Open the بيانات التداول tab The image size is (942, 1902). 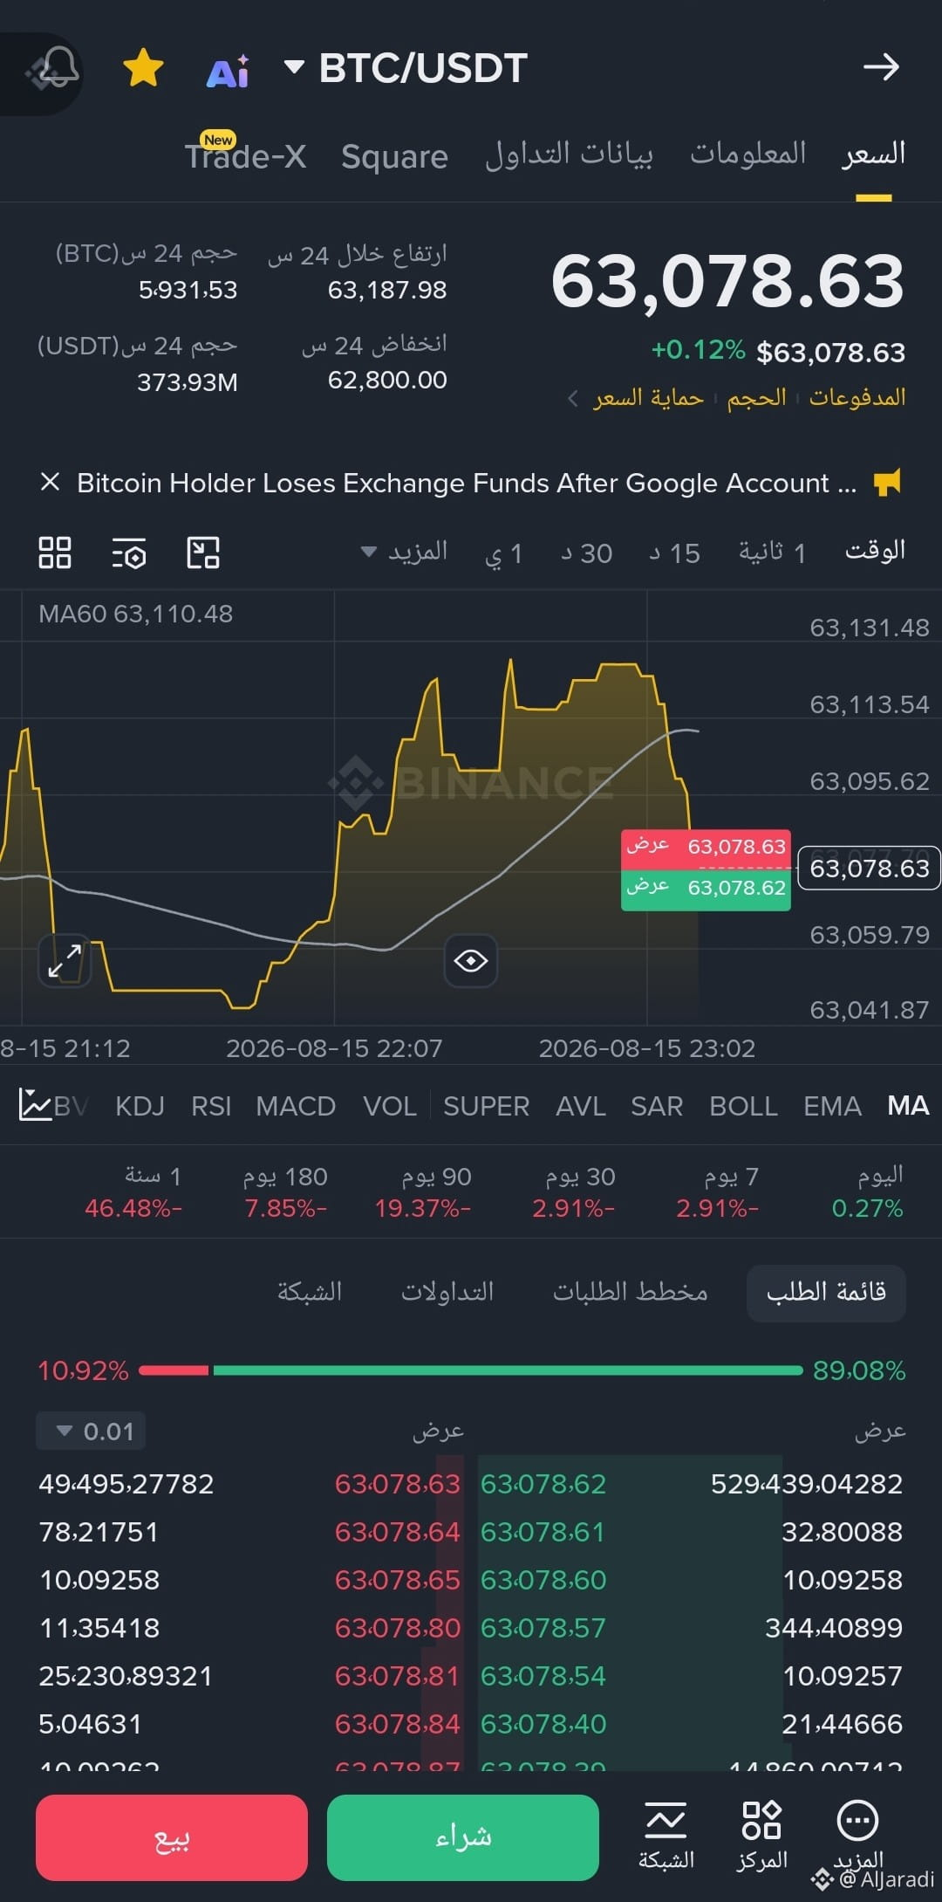[569, 154]
